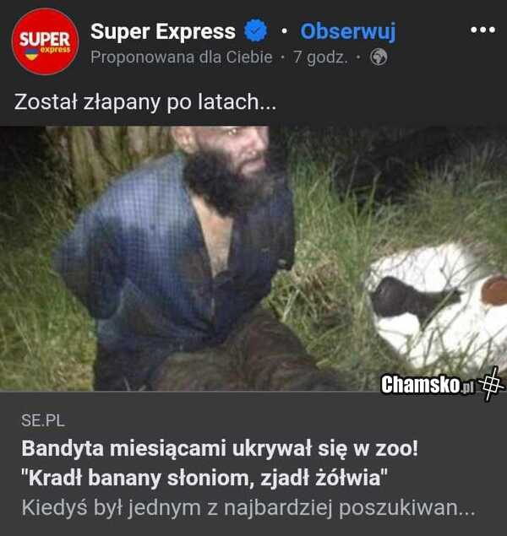Click the blue verified badge icon
507x536 pixels.
[x=255, y=31]
